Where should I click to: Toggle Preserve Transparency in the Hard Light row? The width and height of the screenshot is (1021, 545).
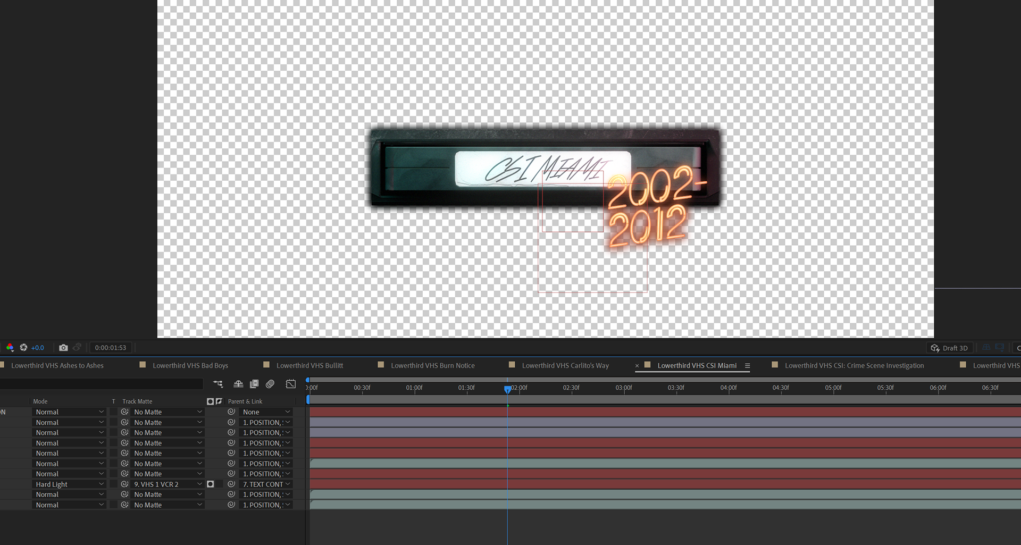click(113, 484)
